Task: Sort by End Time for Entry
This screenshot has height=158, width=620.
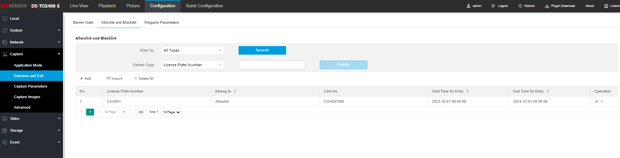Action: click(548, 91)
